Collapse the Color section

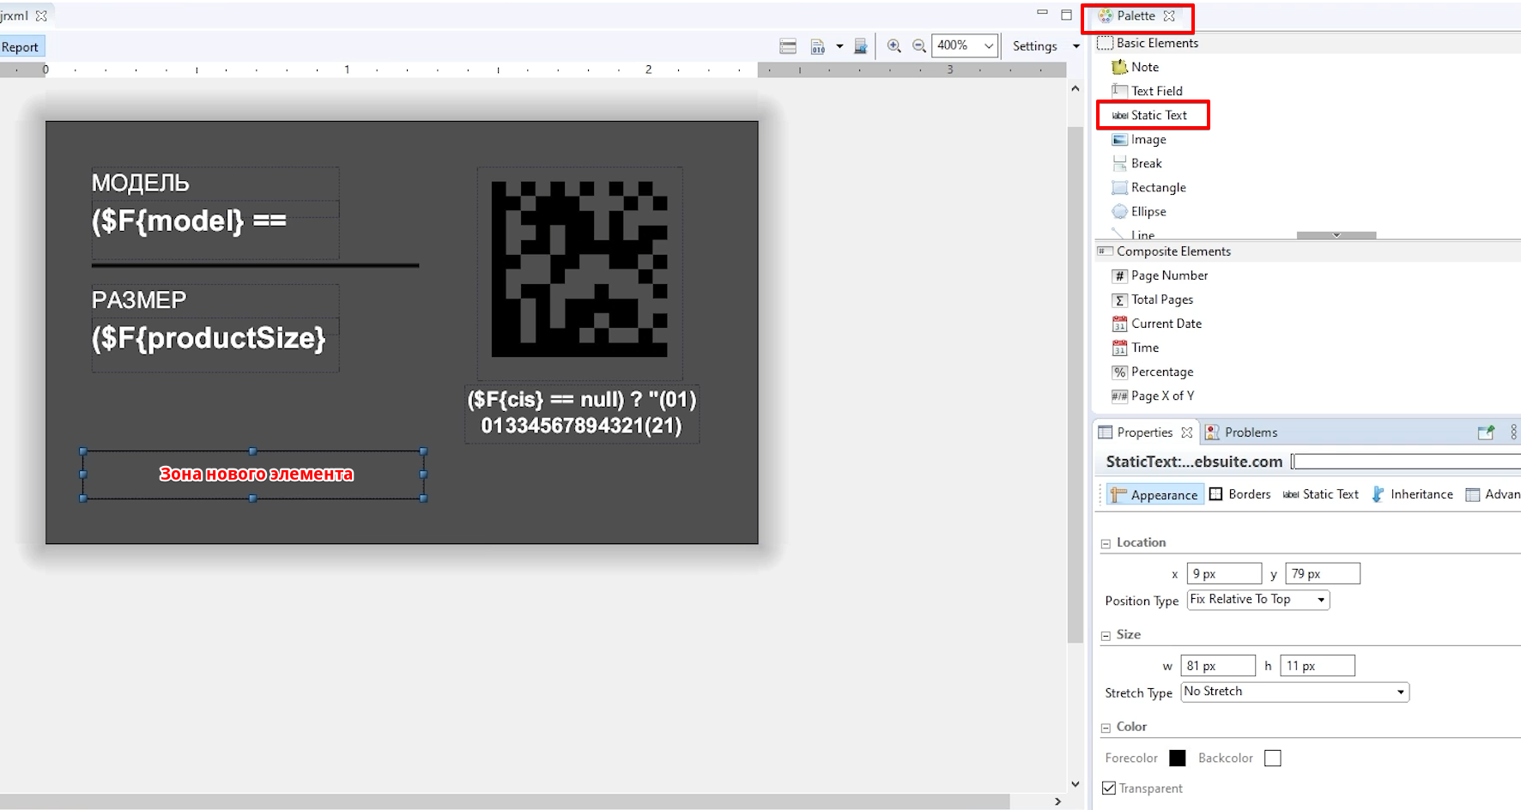[x=1106, y=728]
